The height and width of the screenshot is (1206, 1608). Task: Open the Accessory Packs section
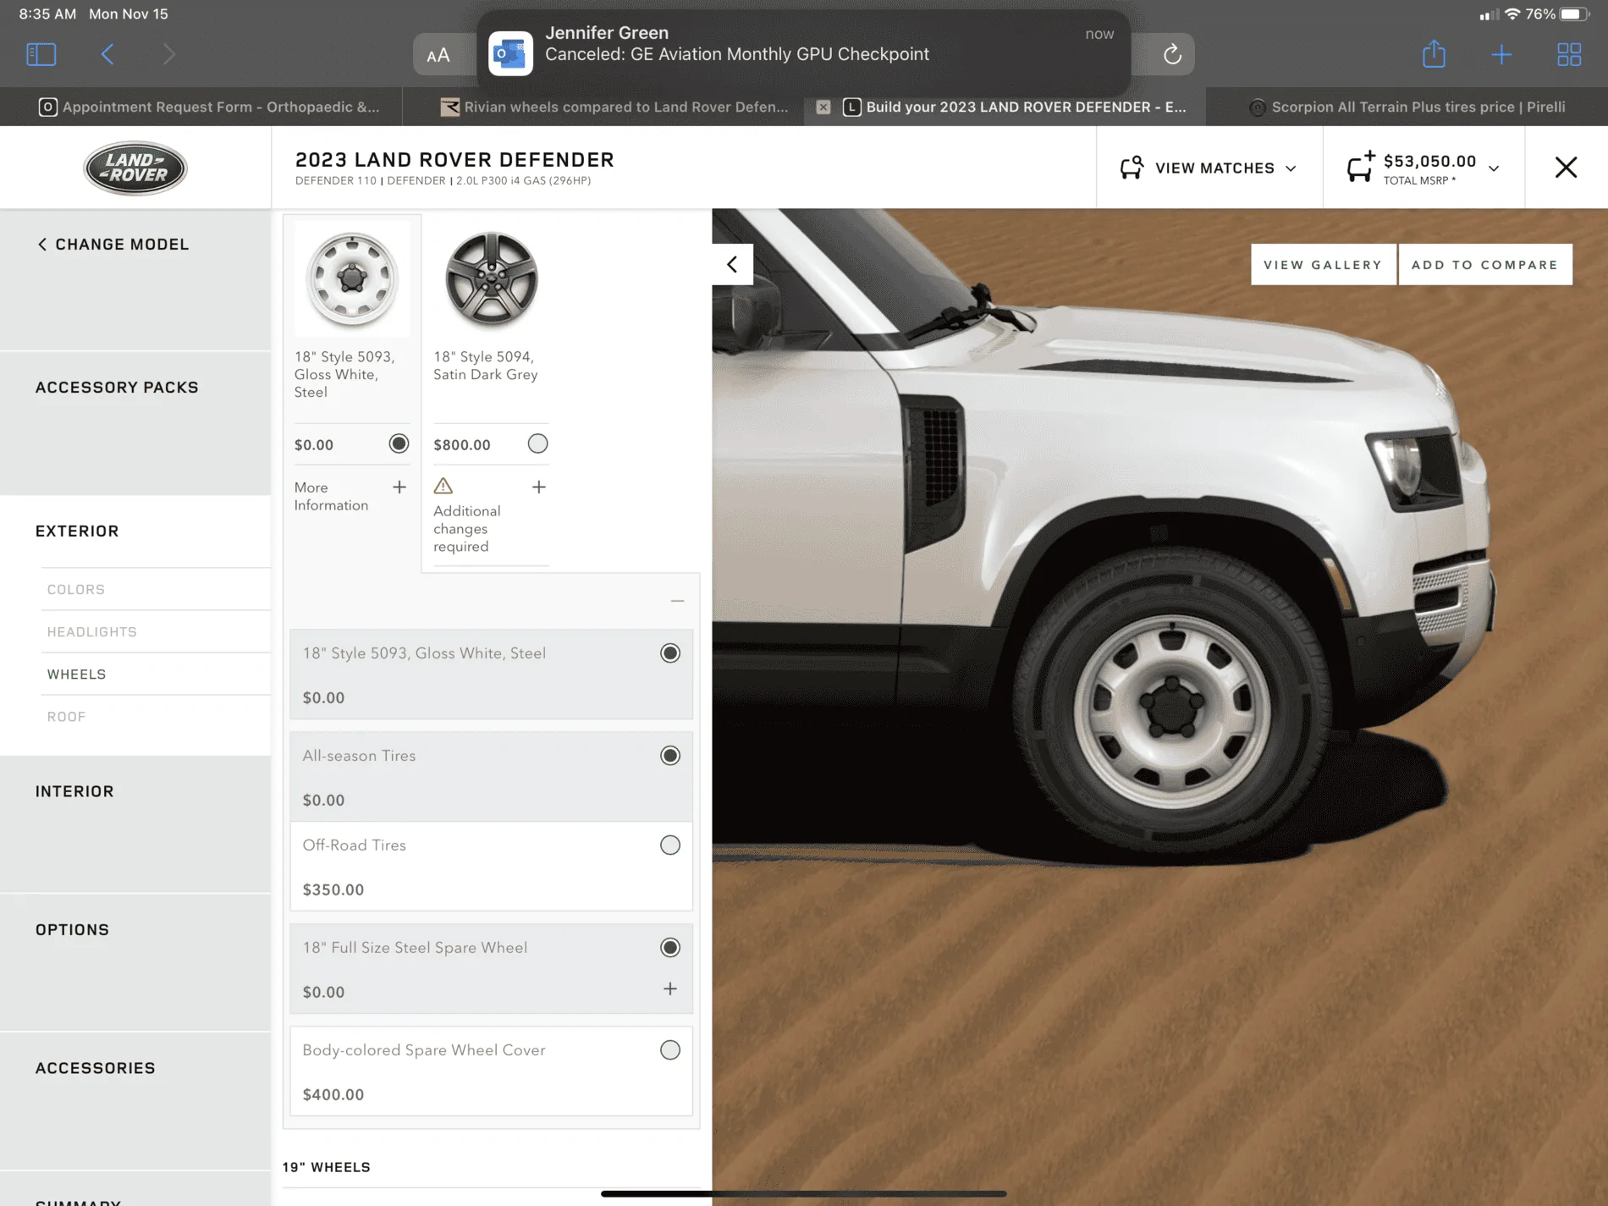point(117,388)
